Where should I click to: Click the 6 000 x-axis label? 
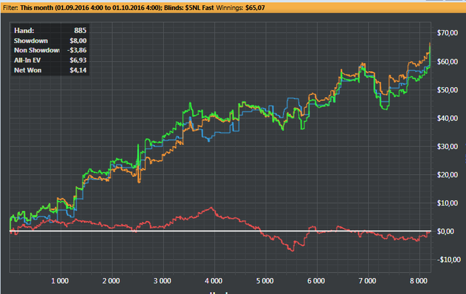[x=316, y=281]
